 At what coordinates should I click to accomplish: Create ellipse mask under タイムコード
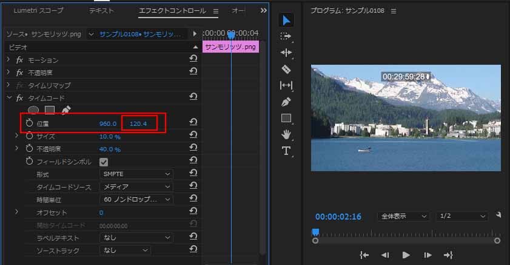pos(33,110)
